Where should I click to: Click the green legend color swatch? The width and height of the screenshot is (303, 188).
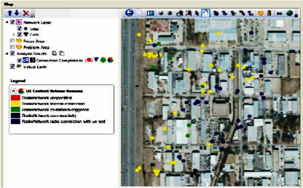tap(16, 109)
